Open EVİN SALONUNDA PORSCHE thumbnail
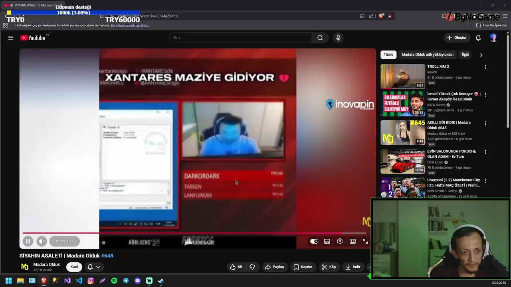 pos(403,161)
